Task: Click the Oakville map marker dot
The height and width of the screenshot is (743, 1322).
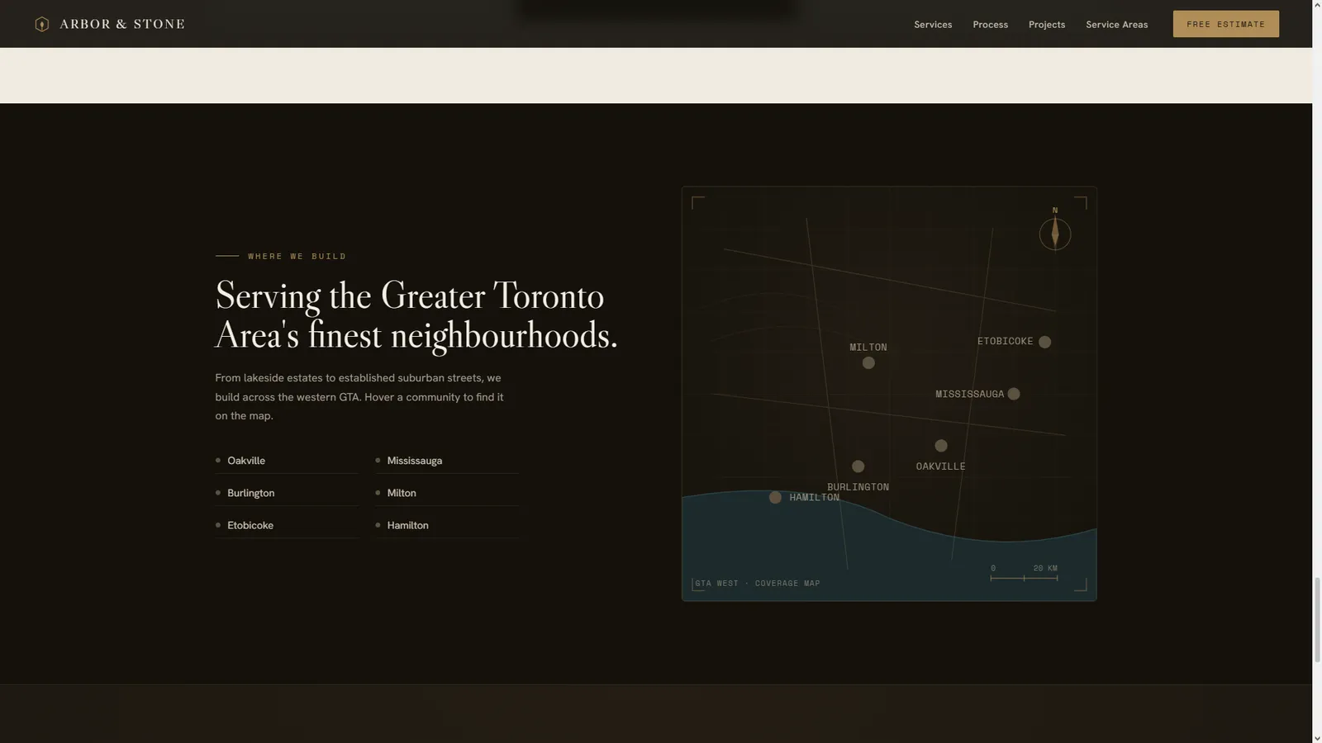Action: tap(941, 446)
